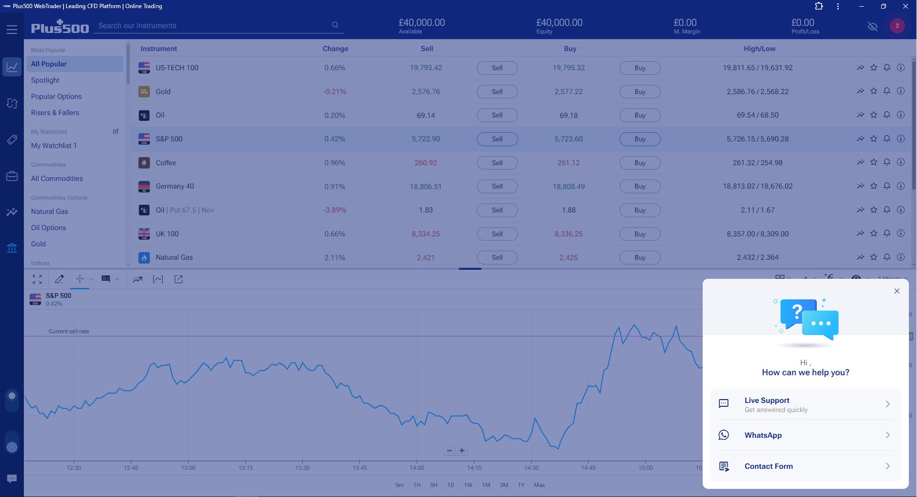Zoom out chart with minus button

coord(449,451)
